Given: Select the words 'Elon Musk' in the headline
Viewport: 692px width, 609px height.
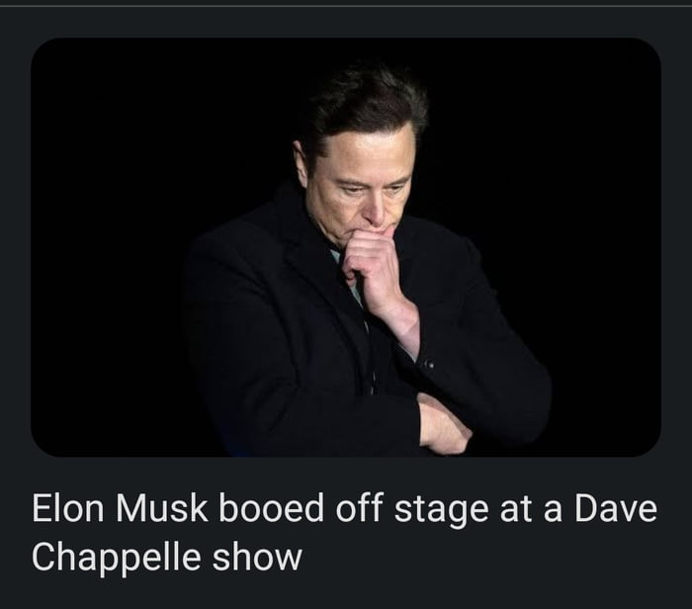Looking at the screenshot, I should coord(118,510).
